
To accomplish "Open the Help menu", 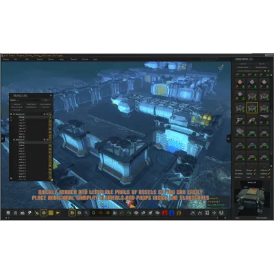I will [95, 59].
